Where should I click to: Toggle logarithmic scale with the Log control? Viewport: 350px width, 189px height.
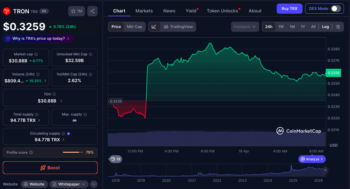[325, 27]
